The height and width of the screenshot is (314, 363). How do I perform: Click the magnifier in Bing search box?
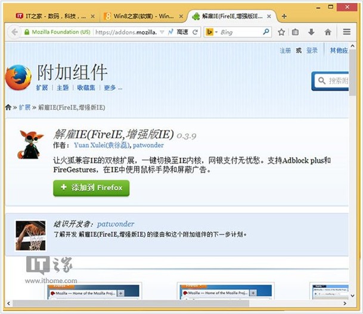click(266, 32)
